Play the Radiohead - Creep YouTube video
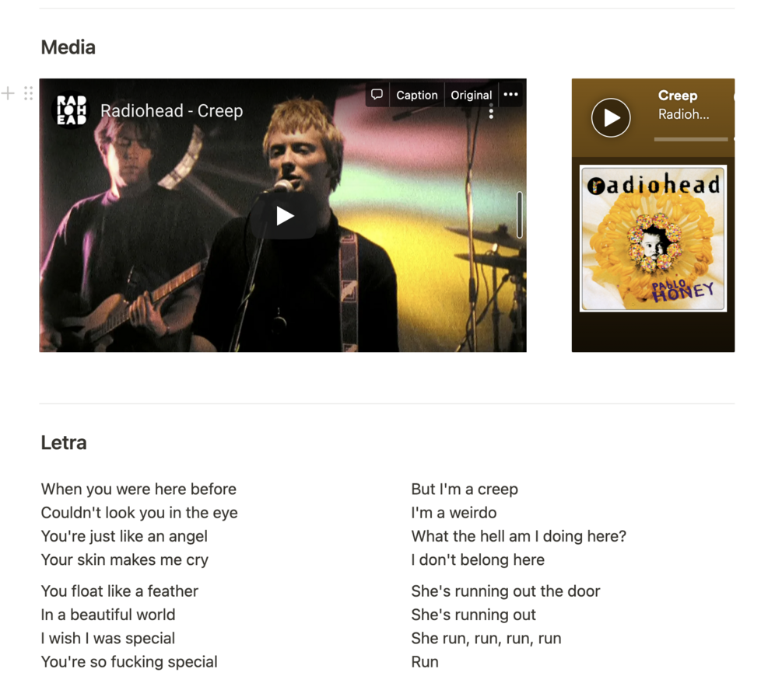This screenshot has width=782, height=676. (284, 216)
